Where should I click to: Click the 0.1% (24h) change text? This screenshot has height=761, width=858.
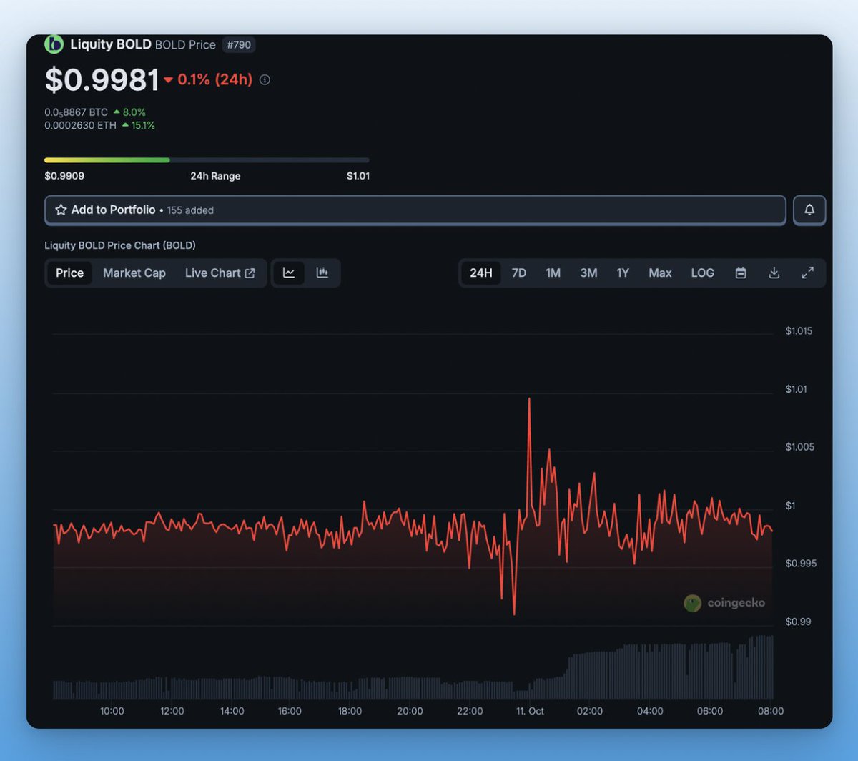point(215,79)
